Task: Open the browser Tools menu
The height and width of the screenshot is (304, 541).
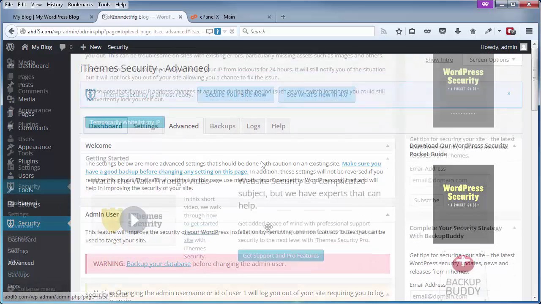Action: point(104,5)
